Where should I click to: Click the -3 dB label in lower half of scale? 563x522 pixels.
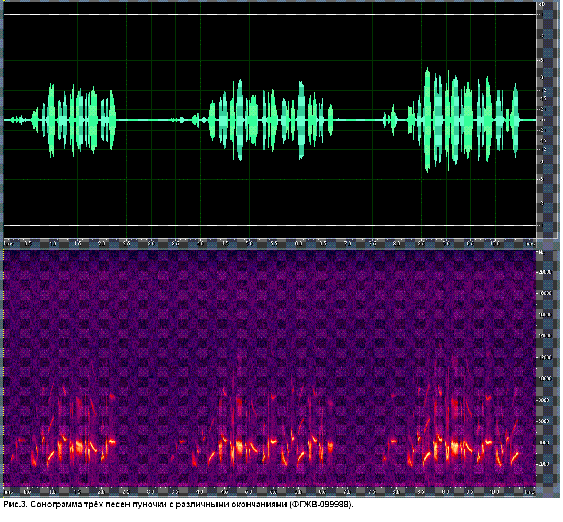tap(541, 204)
